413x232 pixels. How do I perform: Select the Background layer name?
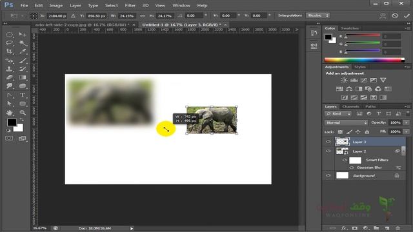364,176
